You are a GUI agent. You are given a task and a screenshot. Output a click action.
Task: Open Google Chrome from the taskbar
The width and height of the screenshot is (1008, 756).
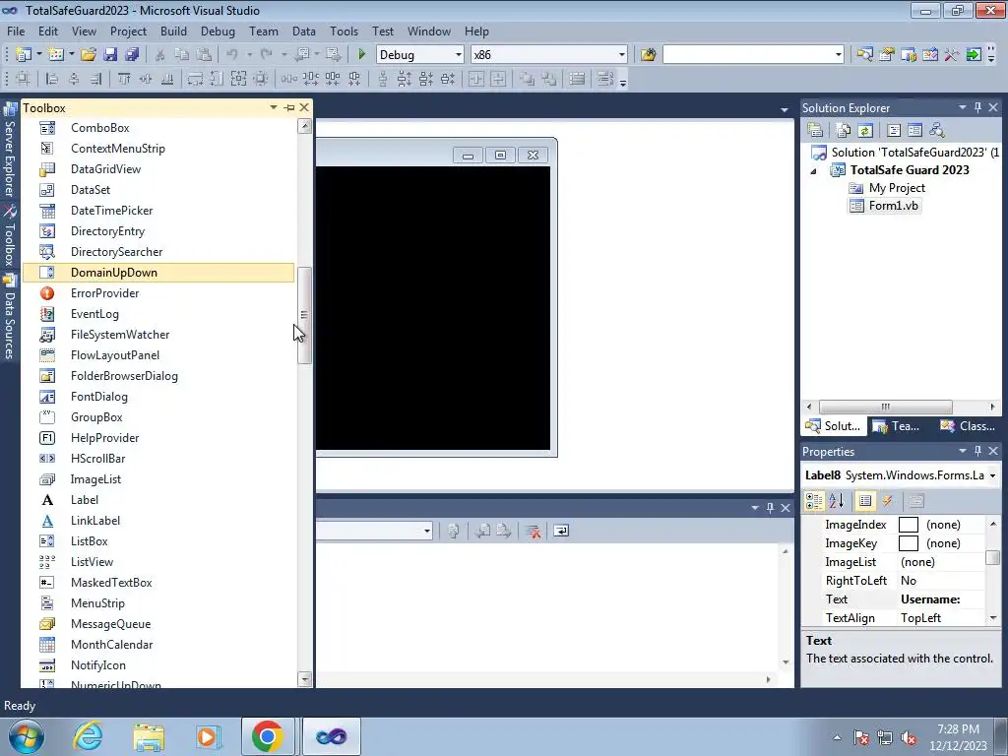[268, 736]
